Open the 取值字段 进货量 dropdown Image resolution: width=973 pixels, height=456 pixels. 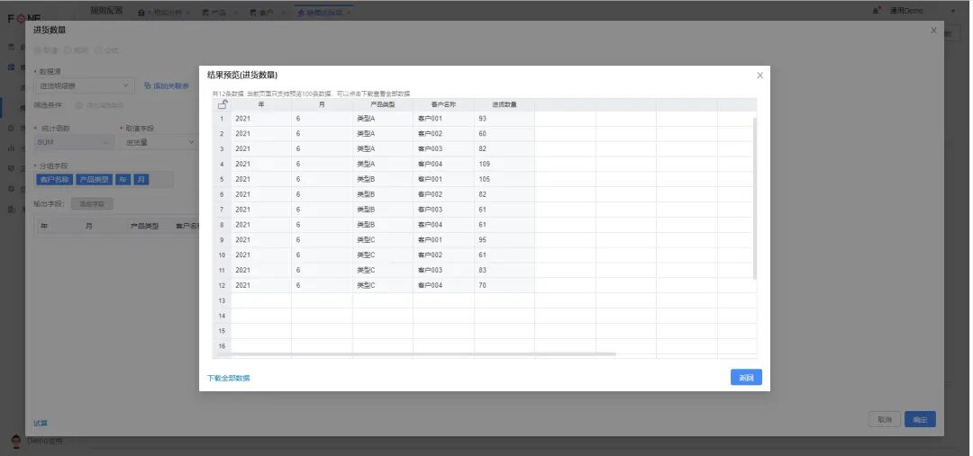(x=160, y=142)
